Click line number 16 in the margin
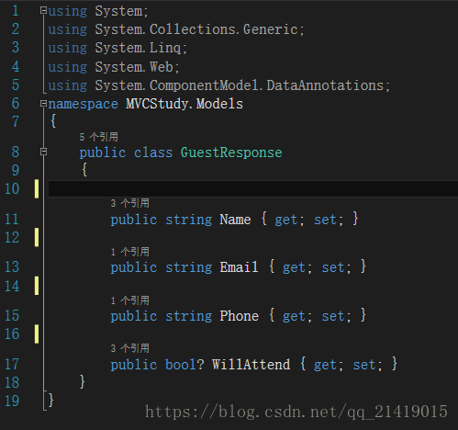Image resolution: width=458 pixels, height=430 pixels. [x=12, y=334]
